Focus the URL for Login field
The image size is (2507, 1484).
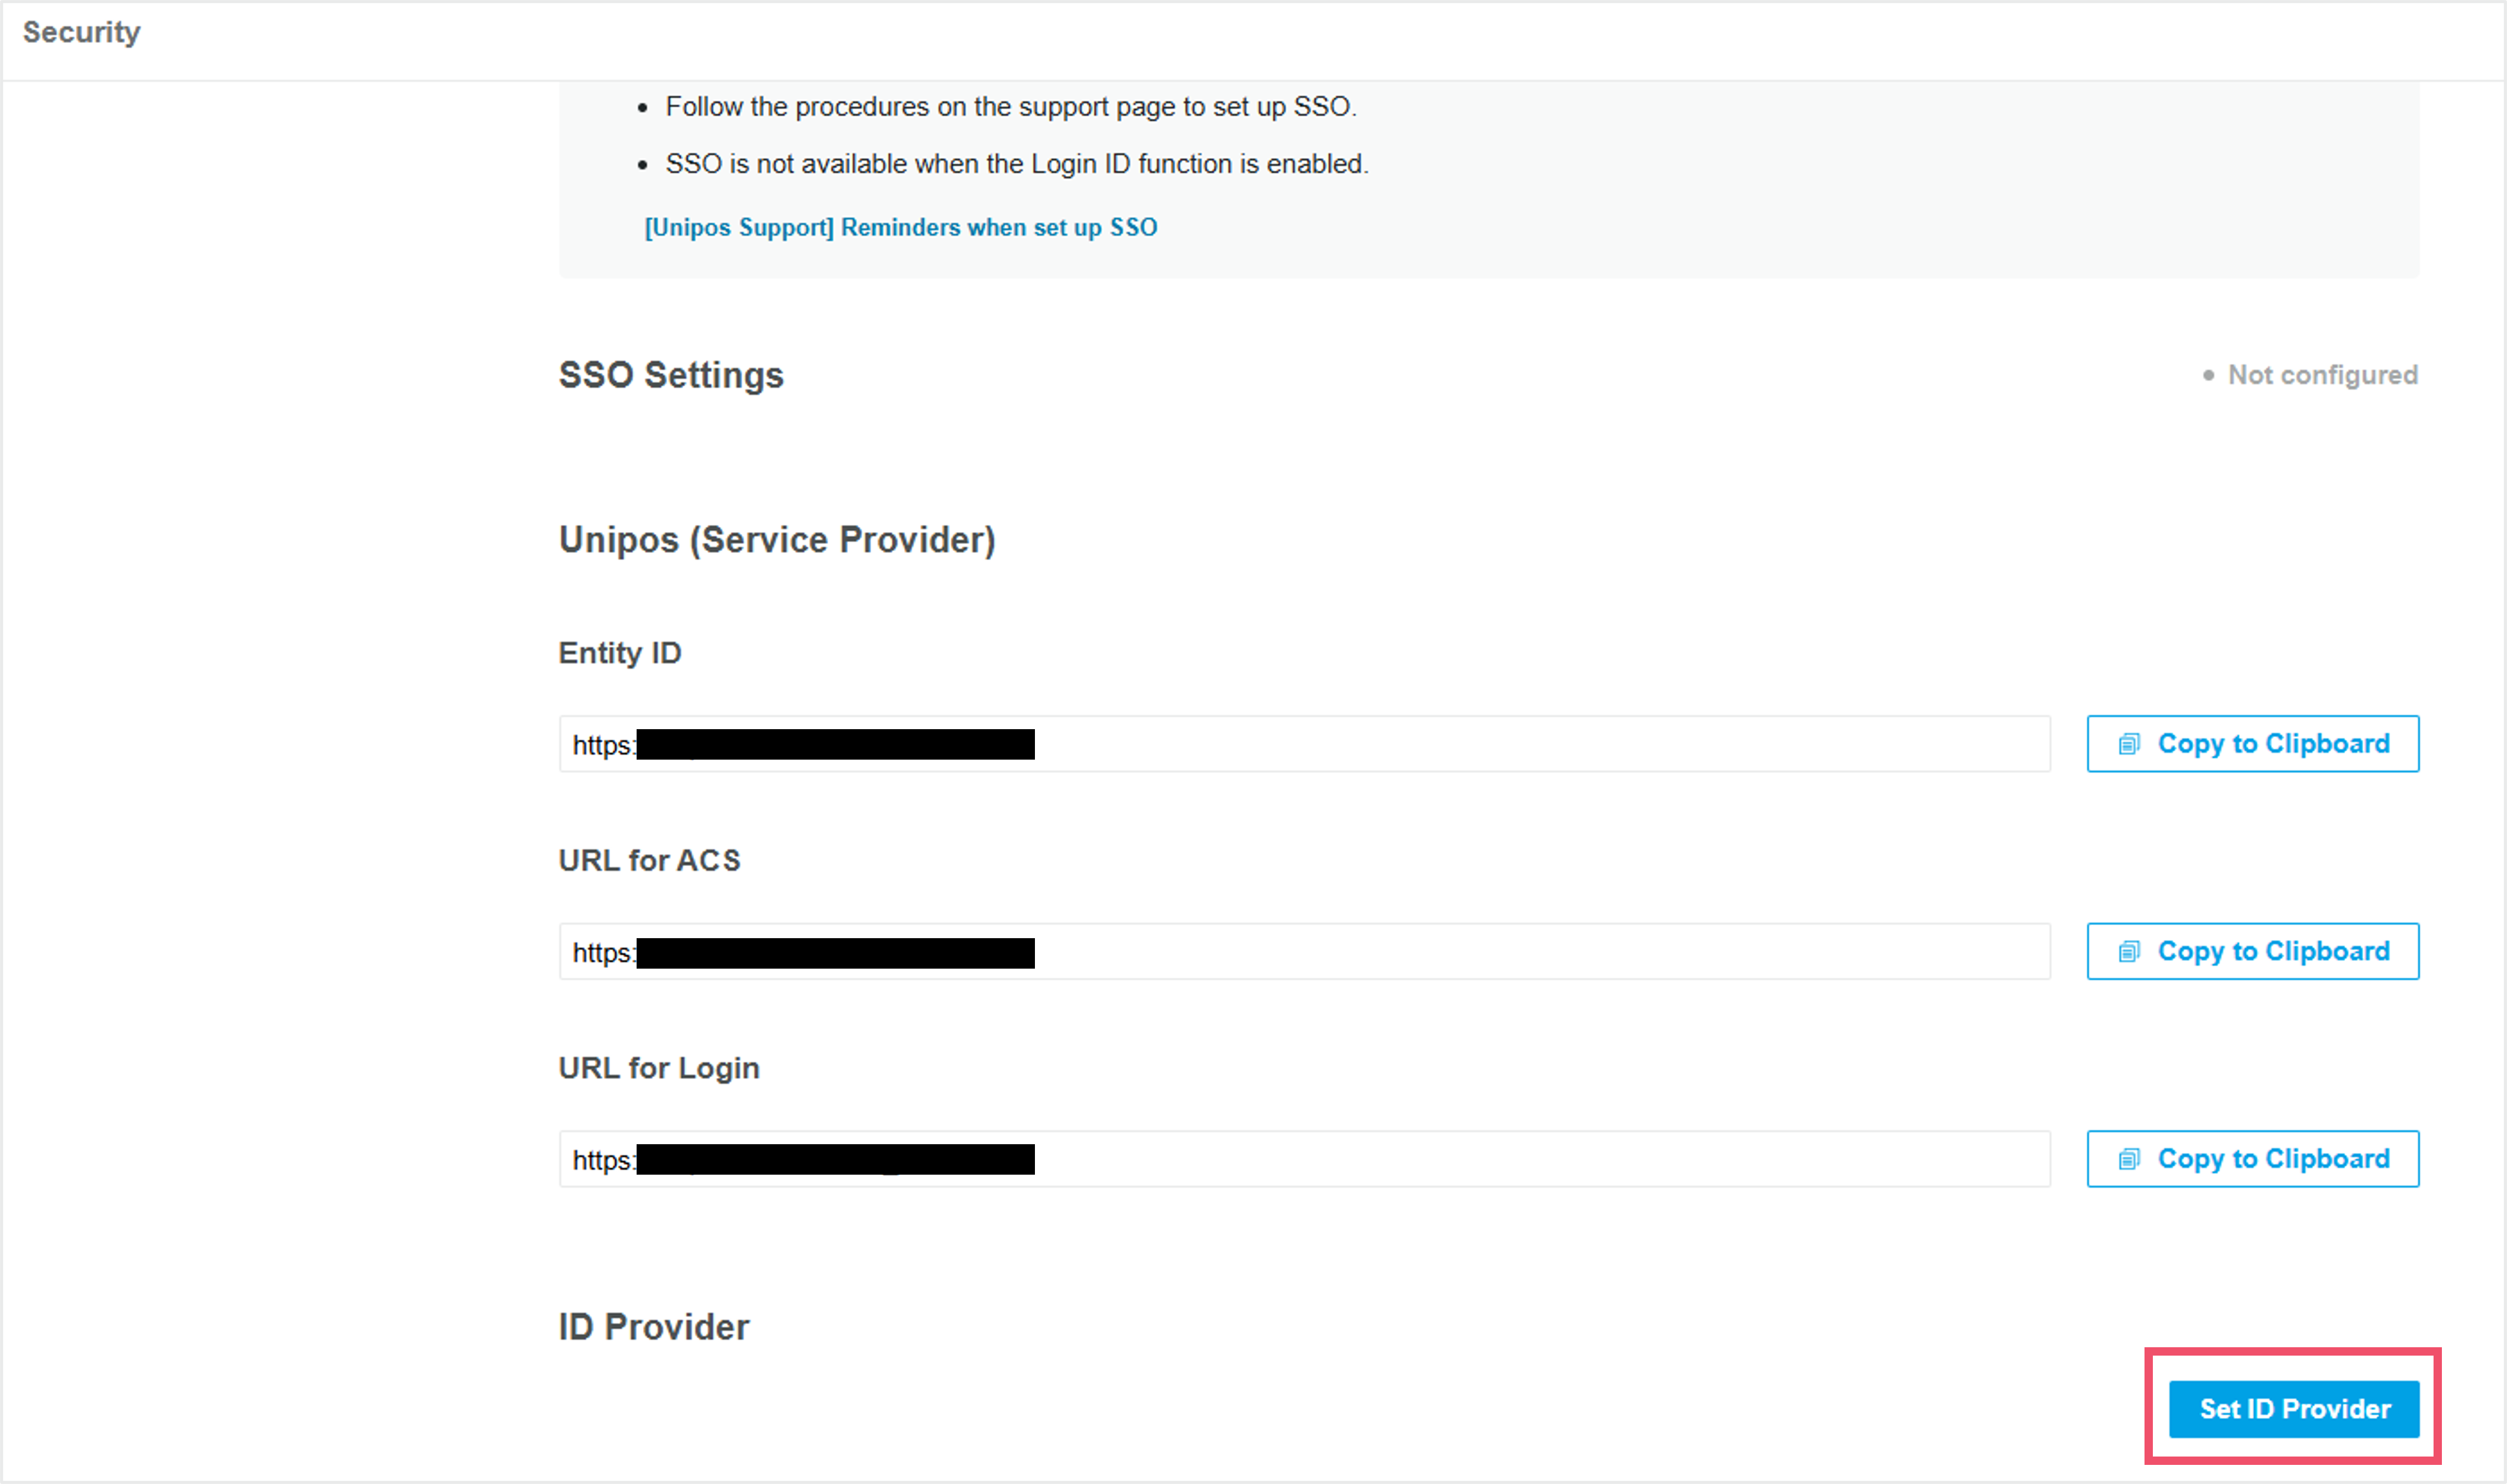pos(1305,1159)
